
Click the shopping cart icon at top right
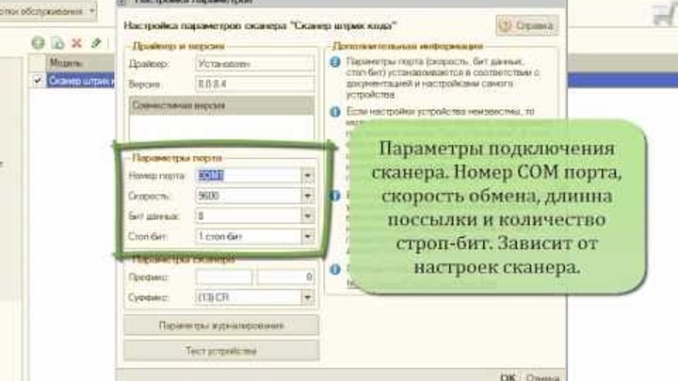[x=664, y=15]
